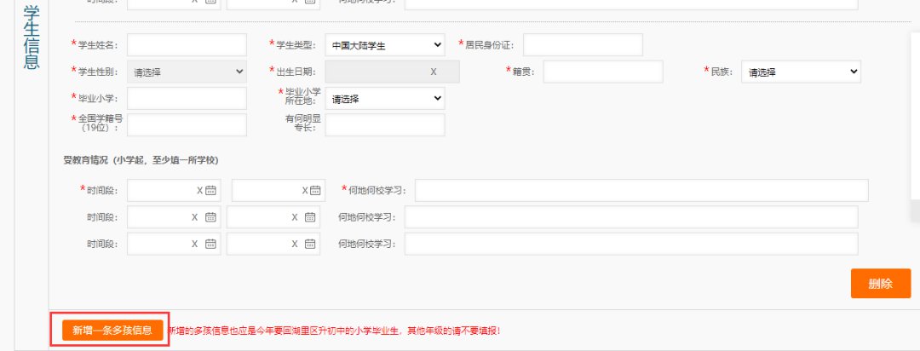The height and width of the screenshot is (351, 920).
Task: Open calendar for first required 时间段 end date
Action: tap(316, 191)
